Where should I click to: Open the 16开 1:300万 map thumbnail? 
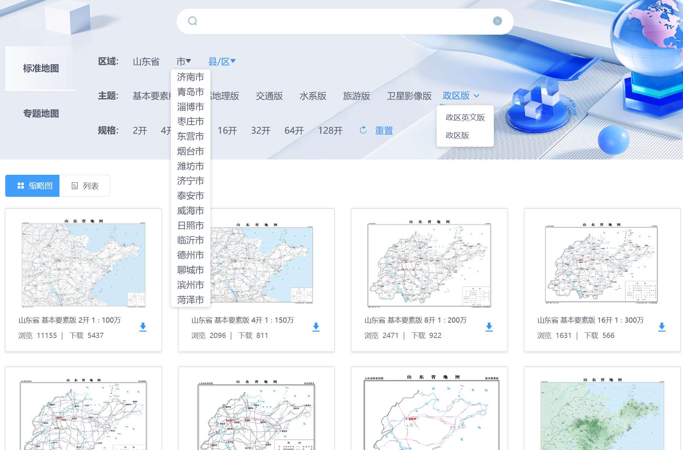tap(601, 263)
